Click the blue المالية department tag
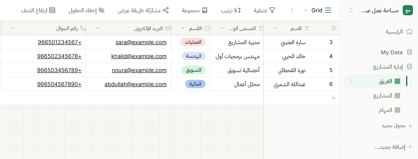Viewport: 418px width, 159px height. tap(195, 84)
